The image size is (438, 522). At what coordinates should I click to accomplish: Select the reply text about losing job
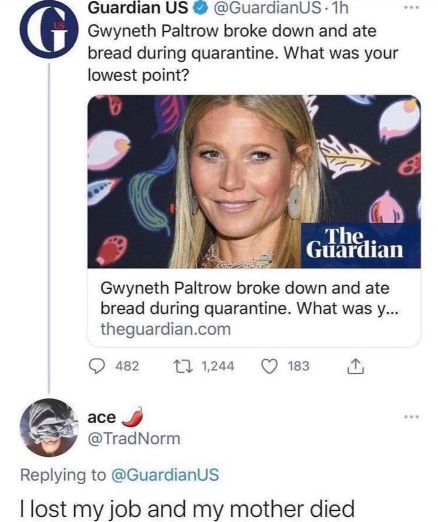pyautogui.click(x=187, y=508)
